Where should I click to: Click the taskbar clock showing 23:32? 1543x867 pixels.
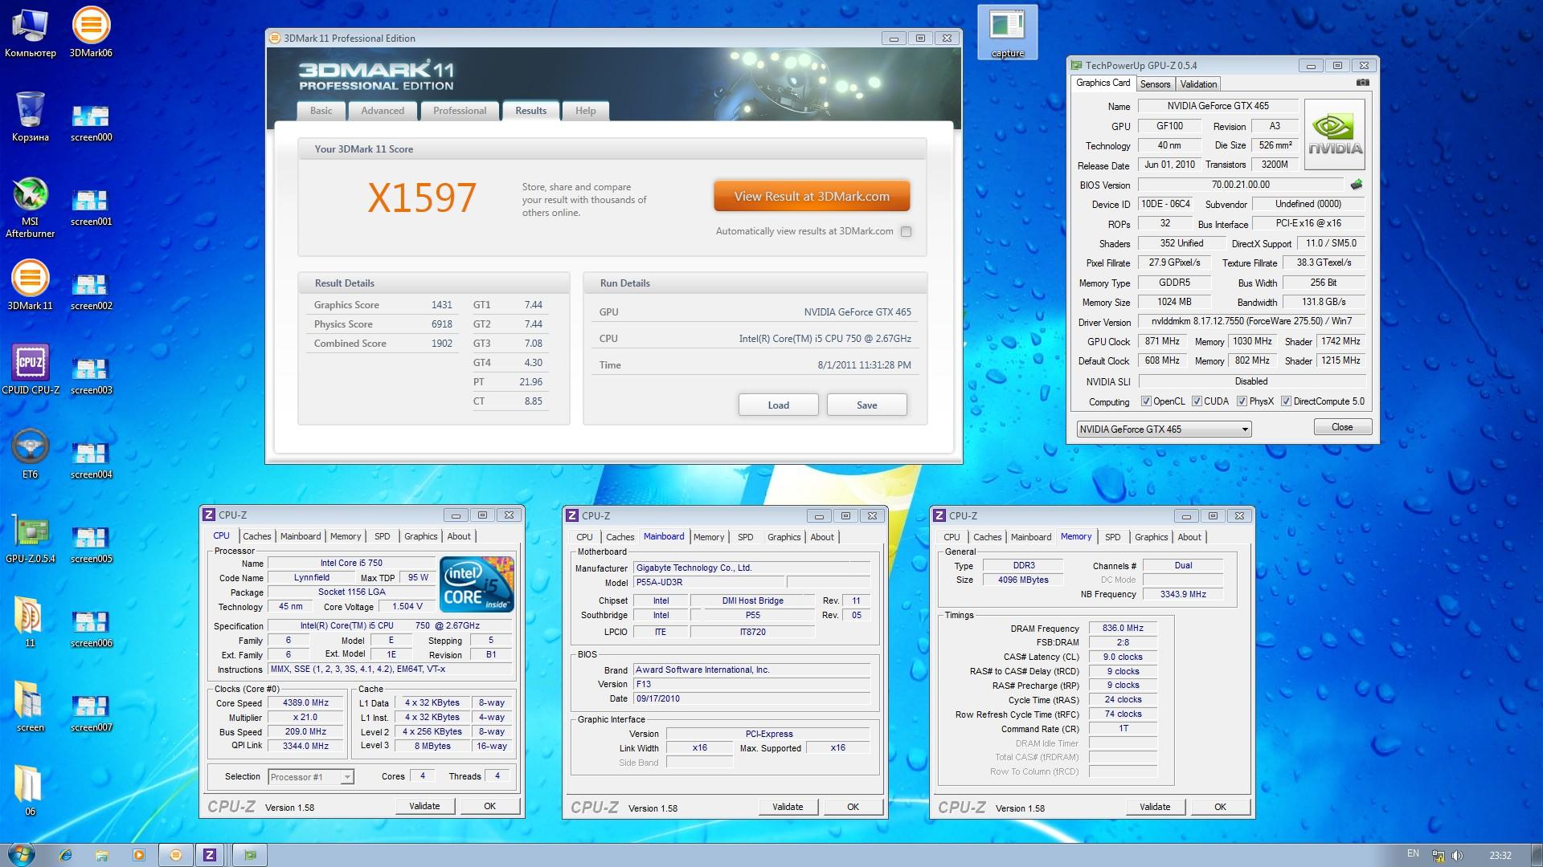pyautogui.click(x=1500, y=856)
